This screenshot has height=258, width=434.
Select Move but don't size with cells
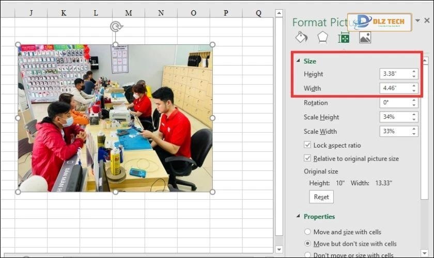[307, 244]
